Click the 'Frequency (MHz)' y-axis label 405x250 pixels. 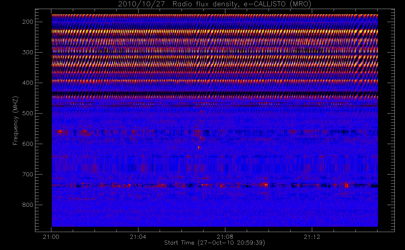(16, 120)
